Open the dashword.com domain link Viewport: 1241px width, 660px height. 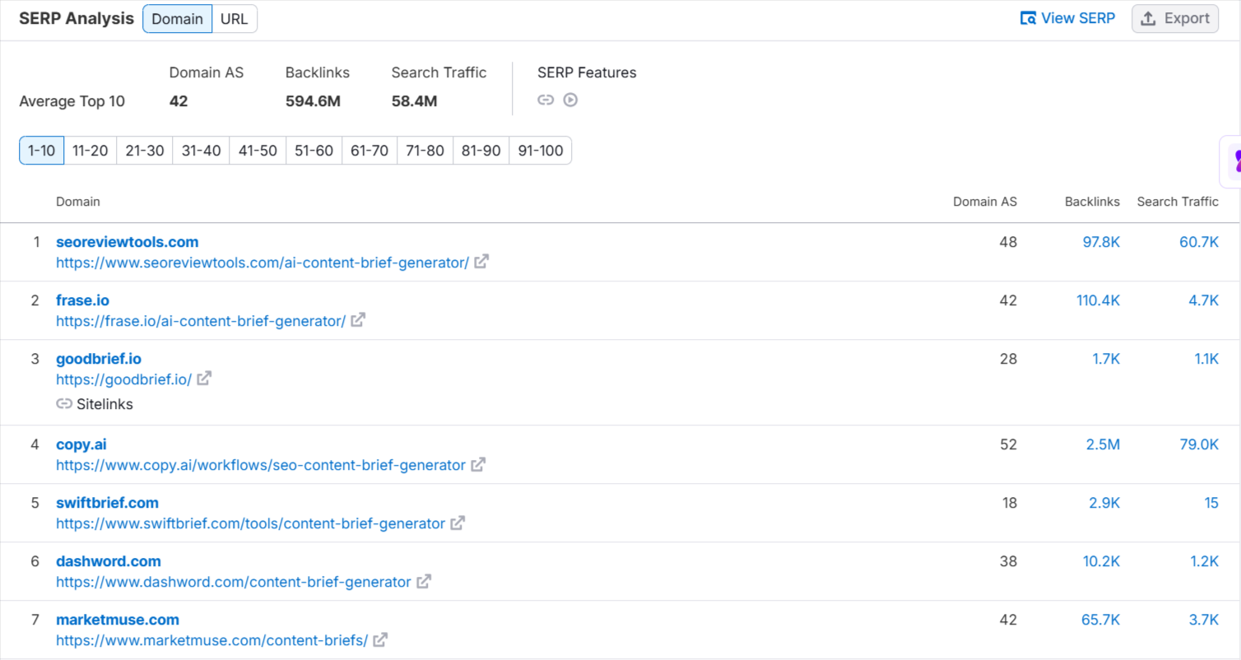(x=109, y=561)
